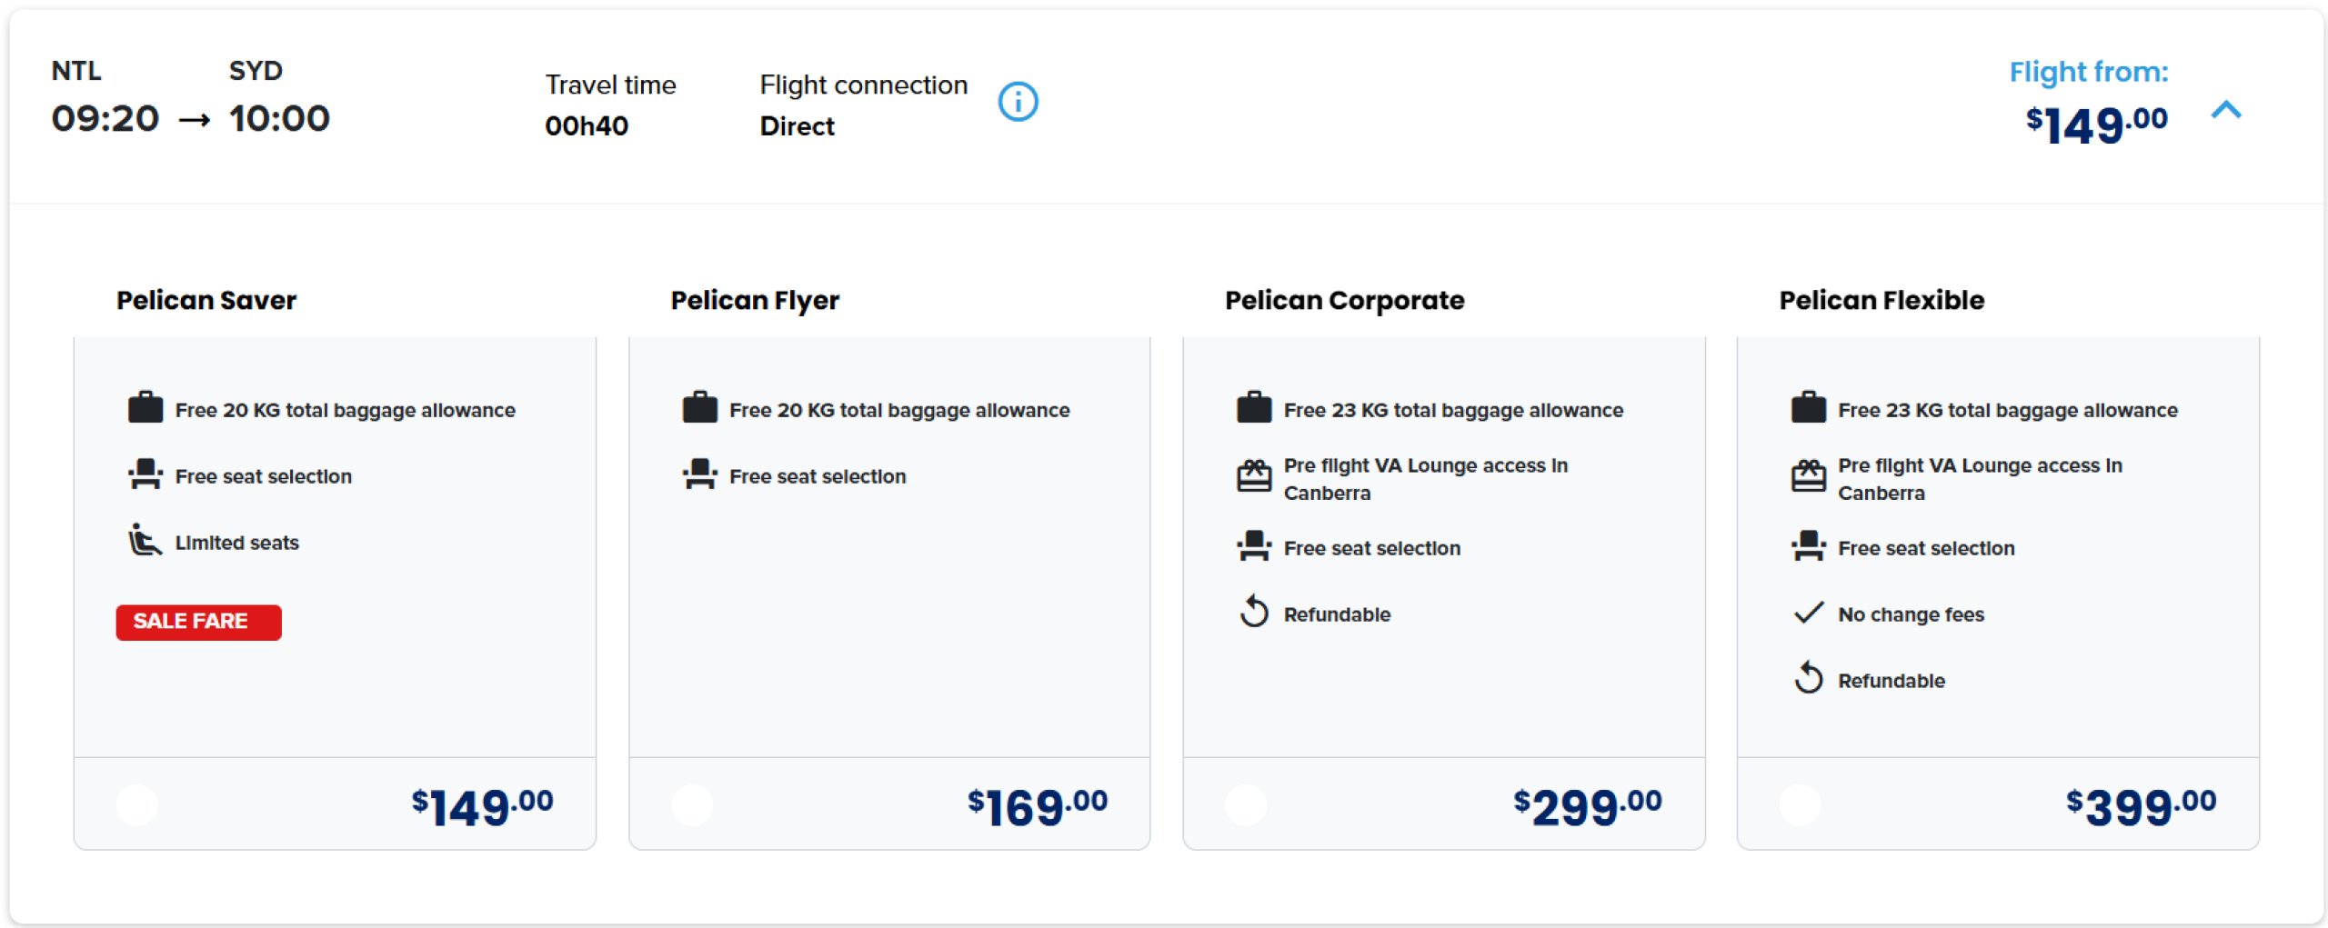Click Pelican Flexible no change fees checkmark

point(1808,613)
